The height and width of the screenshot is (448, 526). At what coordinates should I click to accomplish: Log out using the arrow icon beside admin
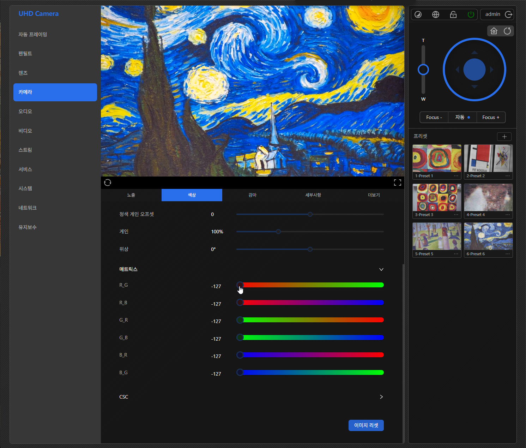[x=509, y=14]
